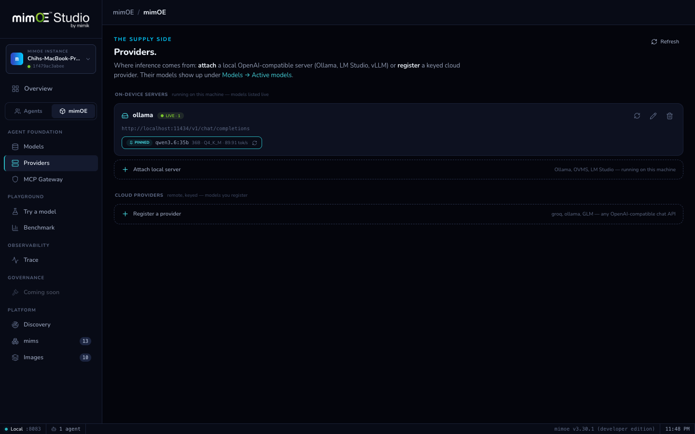Follow the Models → Active models link
695x434 pixels.
click(x=257, y=75)
